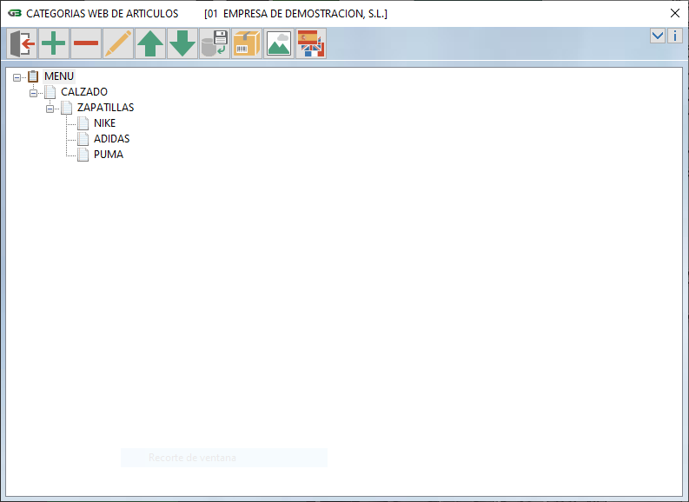Click the database save icon
Image resolution: width=689 pixels, height=502 pixels.
pos(215,43)
